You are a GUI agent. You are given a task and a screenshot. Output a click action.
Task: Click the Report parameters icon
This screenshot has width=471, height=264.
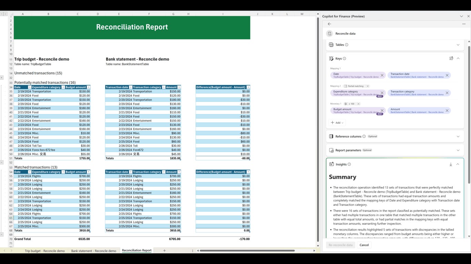[331, 150]
